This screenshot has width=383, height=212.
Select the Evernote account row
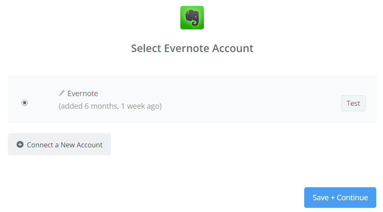click(x=192, y=100)
